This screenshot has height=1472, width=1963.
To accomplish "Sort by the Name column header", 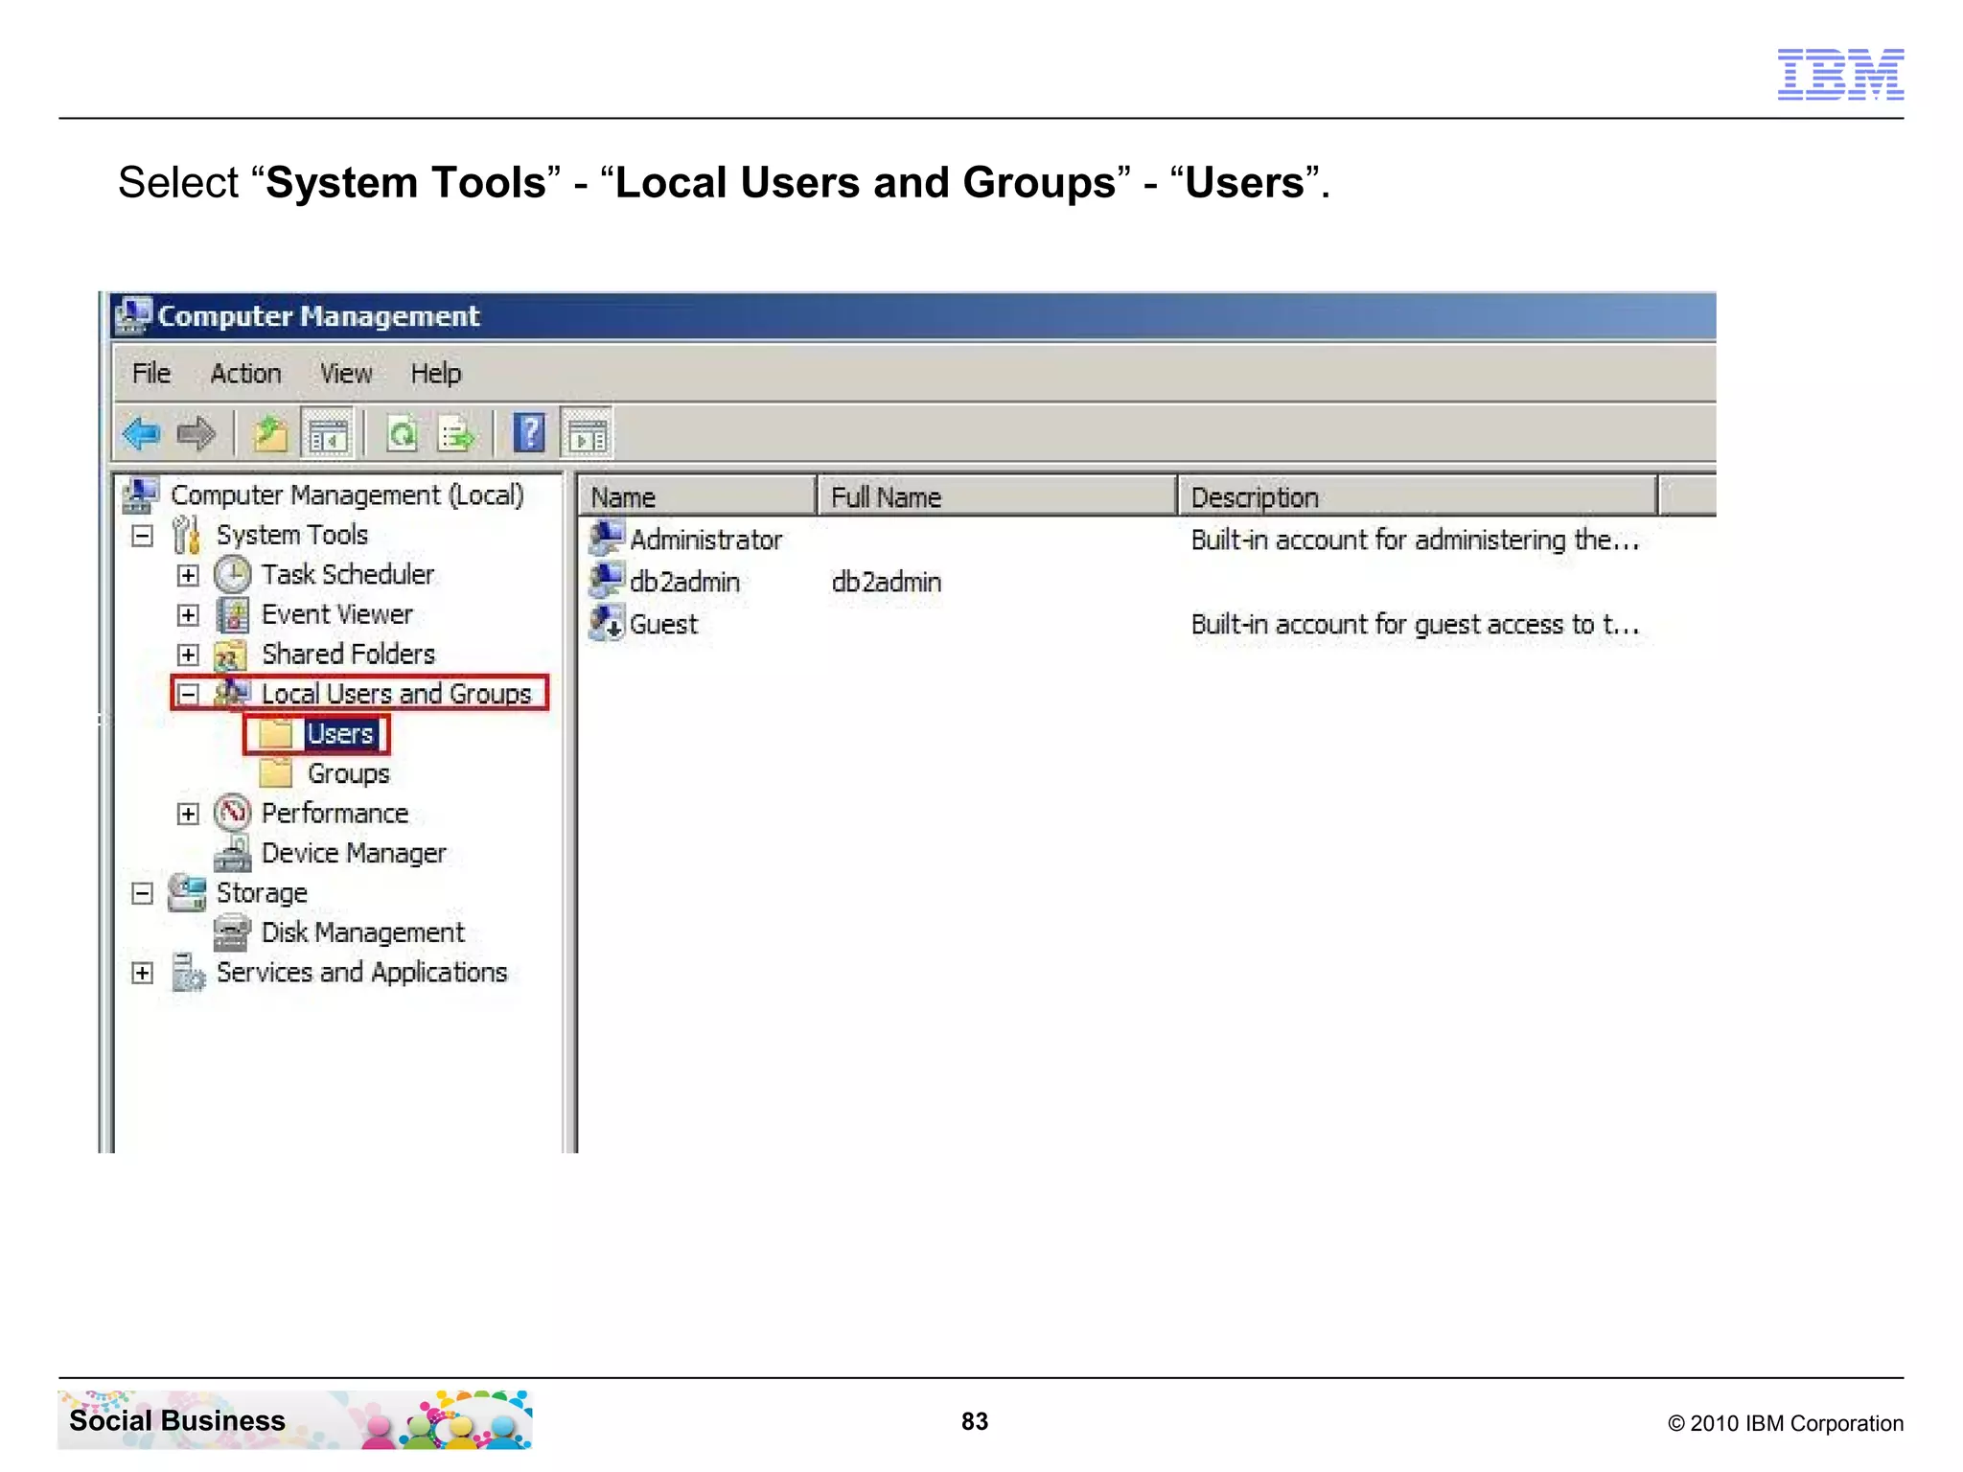I will (697, 496).
